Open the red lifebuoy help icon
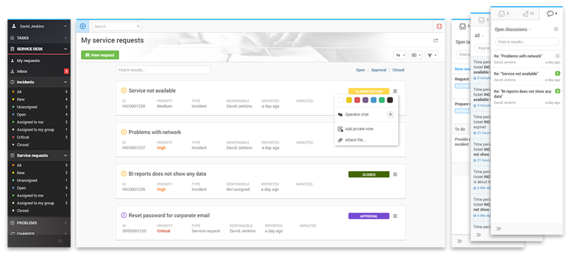Viewport: 573px width, 258px height. [439, 26]
